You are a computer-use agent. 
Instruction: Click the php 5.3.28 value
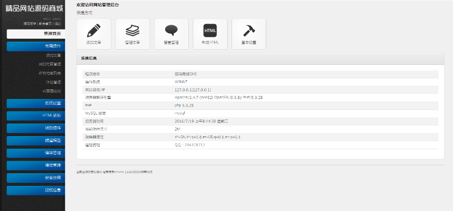pos(184,105)
